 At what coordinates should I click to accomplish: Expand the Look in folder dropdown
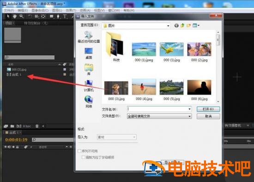coord(168,26)
